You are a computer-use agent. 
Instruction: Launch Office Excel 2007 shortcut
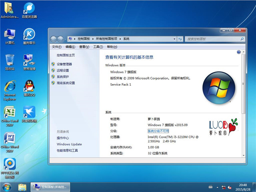[x=10, y=116]
